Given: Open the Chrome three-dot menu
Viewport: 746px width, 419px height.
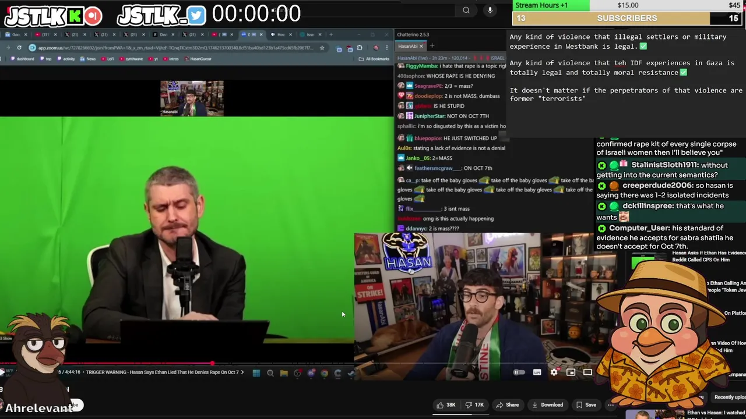Looking at the screenshot, I should pyautogui.click(x=386, y=48).
